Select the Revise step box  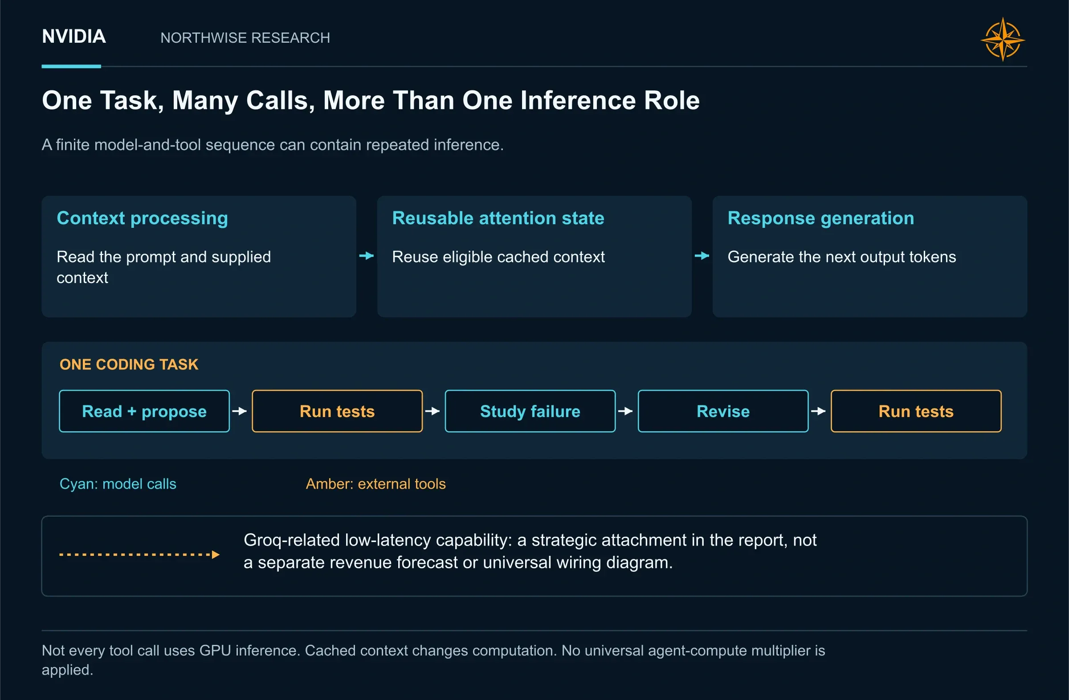pos(723,411)
